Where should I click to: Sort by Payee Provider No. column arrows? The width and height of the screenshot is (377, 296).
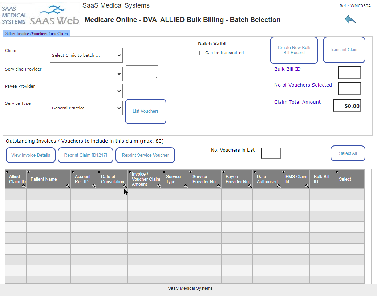tap(223, 172)
